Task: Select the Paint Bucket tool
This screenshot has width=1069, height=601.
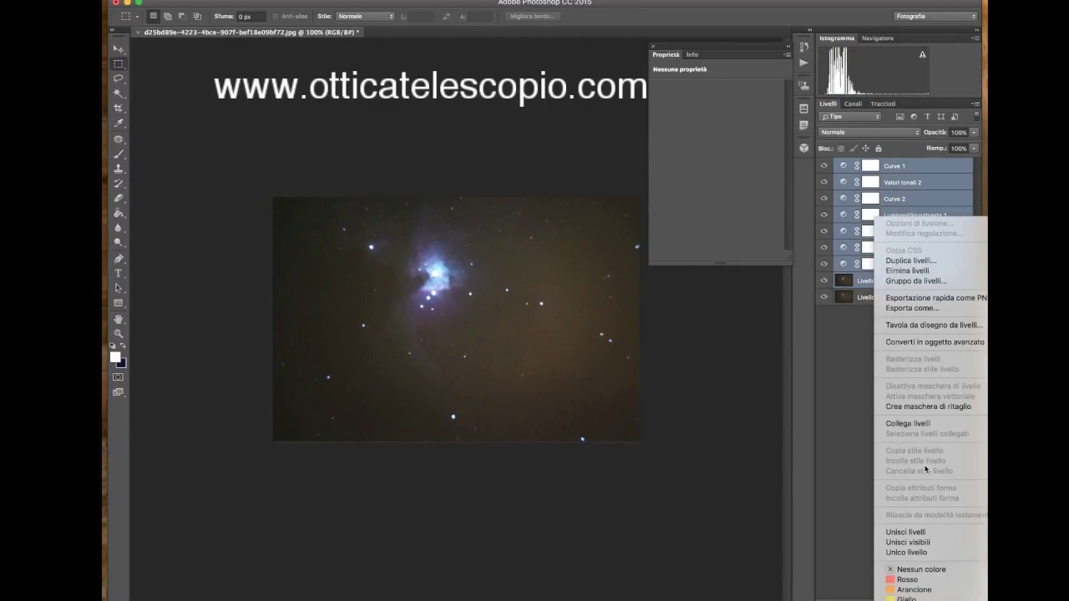Action: coord(119,213)
